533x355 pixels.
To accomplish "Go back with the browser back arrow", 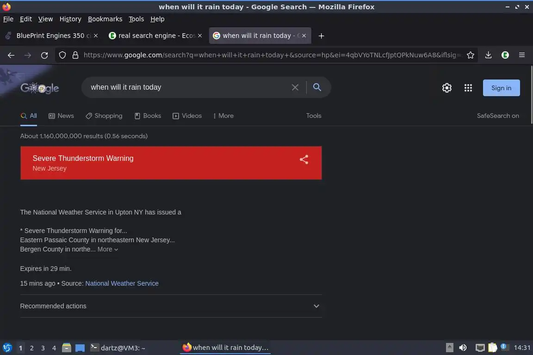I will click(11, 55).
